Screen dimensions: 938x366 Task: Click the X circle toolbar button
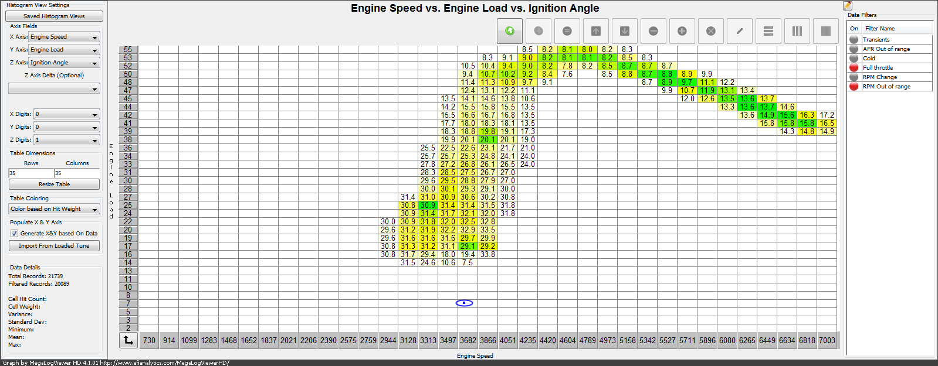[711, 31]
